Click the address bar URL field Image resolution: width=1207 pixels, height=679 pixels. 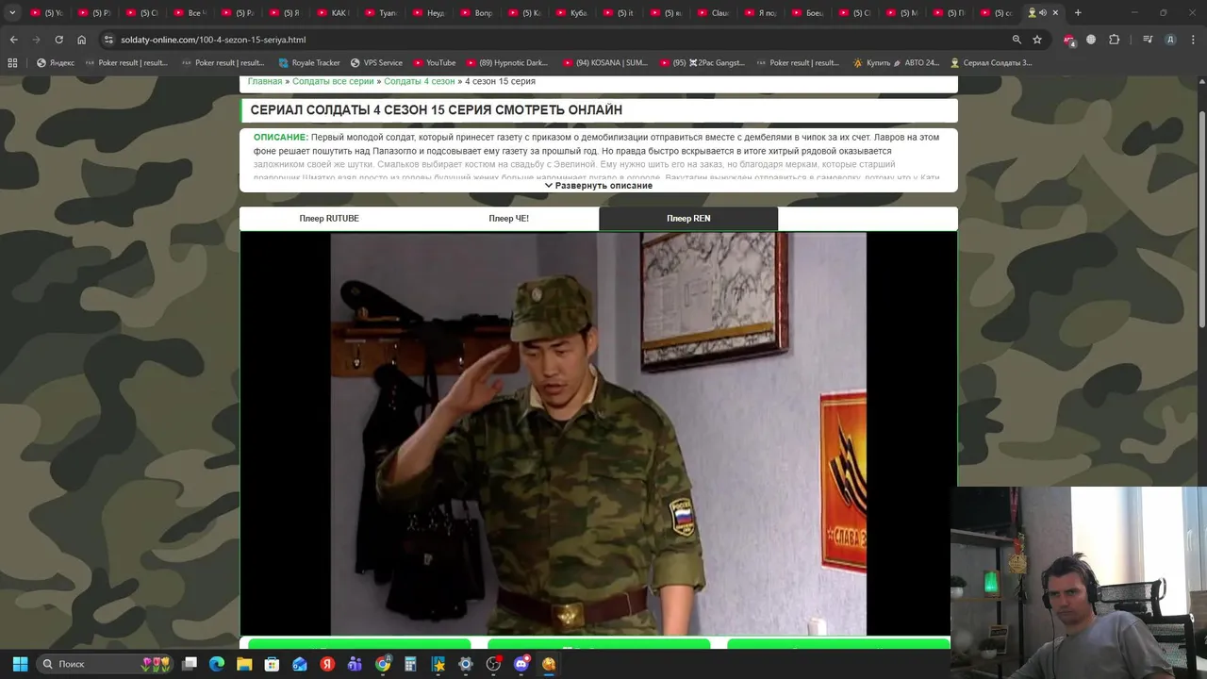556,40
